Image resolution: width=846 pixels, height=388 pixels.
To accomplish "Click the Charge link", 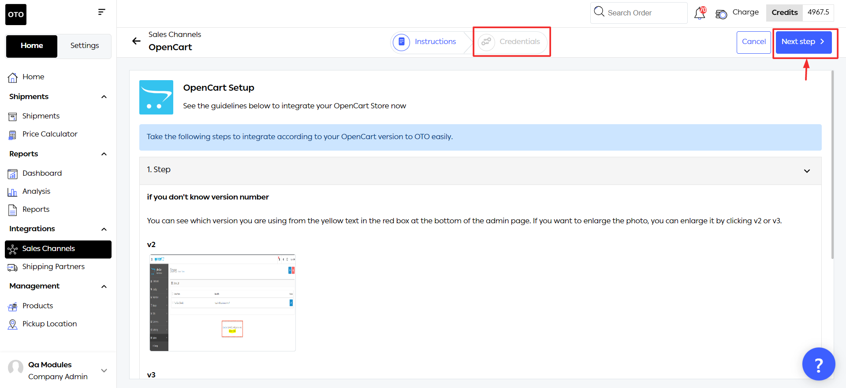I will 745,12.
